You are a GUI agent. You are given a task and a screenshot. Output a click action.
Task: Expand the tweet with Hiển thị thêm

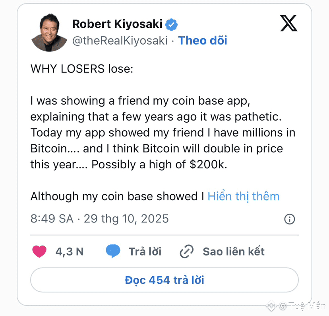tap(243, 196)
